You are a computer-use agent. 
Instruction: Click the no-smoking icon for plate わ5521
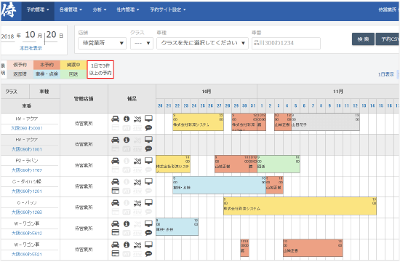tap(137, 245)
